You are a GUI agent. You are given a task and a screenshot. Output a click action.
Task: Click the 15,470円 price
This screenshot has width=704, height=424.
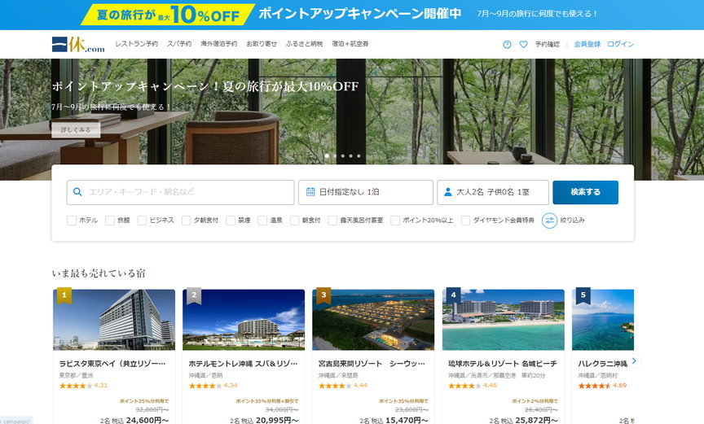point(407,420)
